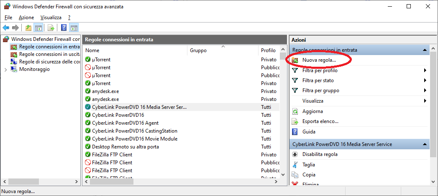This screenshot has height=196, width=438.
Task: Click Nuova regola... action
Action: [x=319, y=60]
